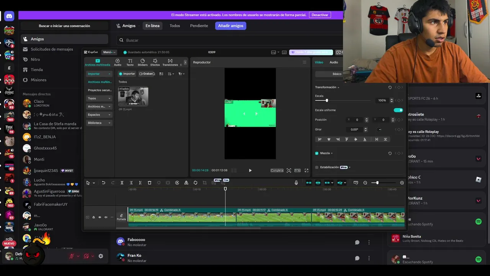Click the Portada cover button
490x276 pixels.
pos(121,217)
